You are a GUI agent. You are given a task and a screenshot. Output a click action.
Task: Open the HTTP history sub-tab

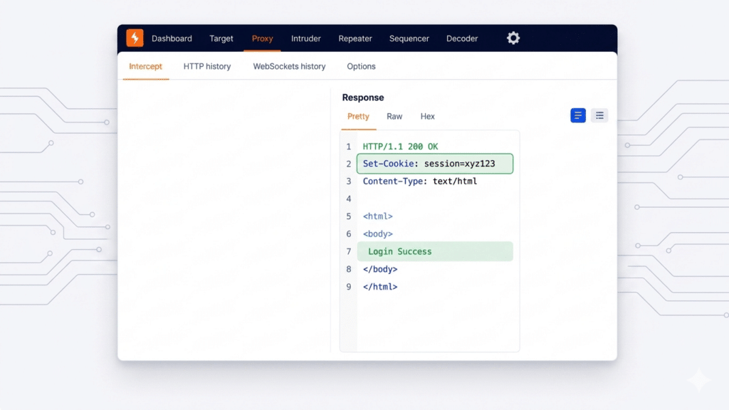pos(207,66)
